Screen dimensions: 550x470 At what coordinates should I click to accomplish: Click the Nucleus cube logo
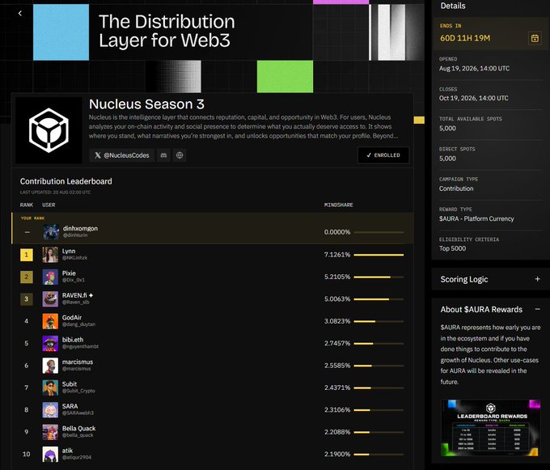point(49,130)
